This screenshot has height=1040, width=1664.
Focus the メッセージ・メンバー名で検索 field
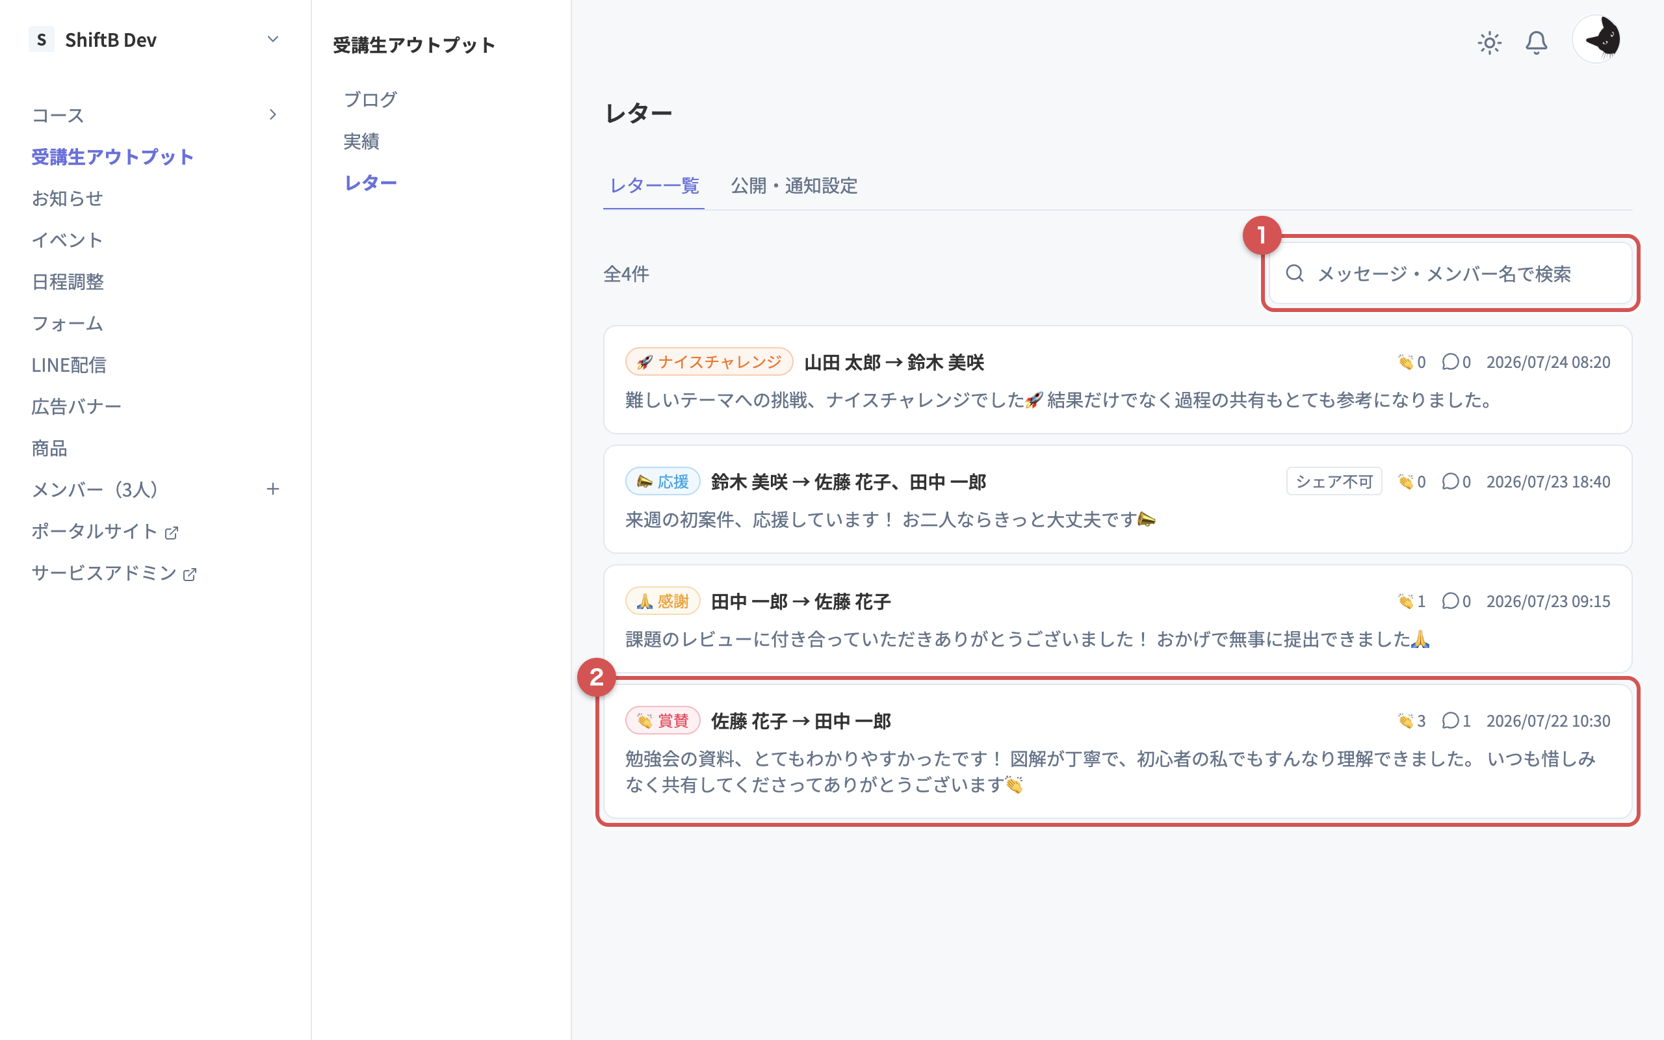(1450, 274)
